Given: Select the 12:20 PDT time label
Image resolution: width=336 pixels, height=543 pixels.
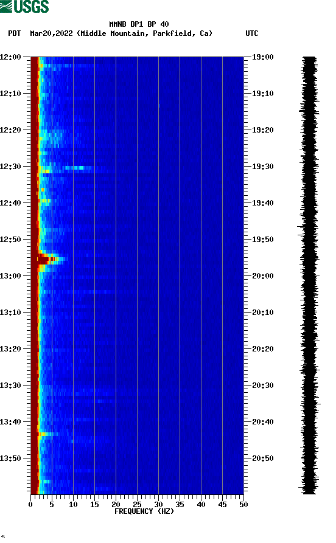Looking at the screenshot, I should 10,130.
